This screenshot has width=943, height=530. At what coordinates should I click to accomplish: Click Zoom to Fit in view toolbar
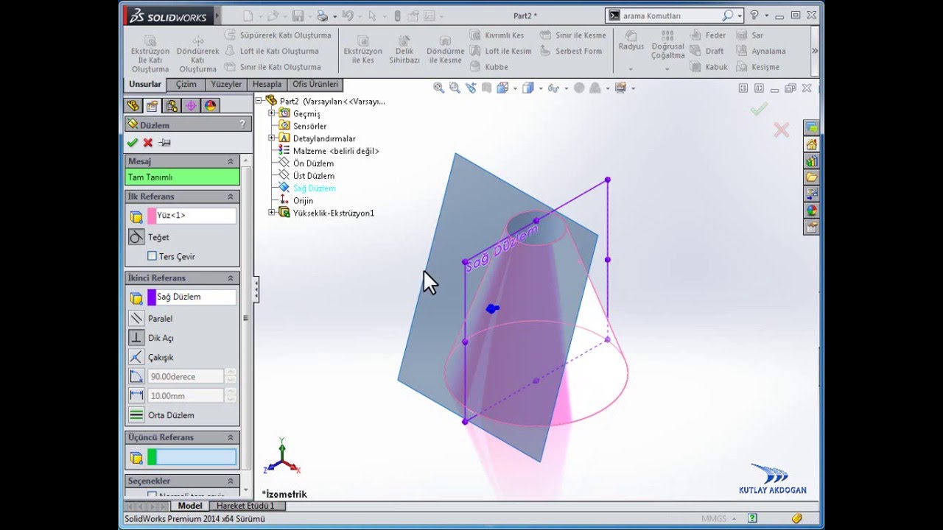pos(438,88)
